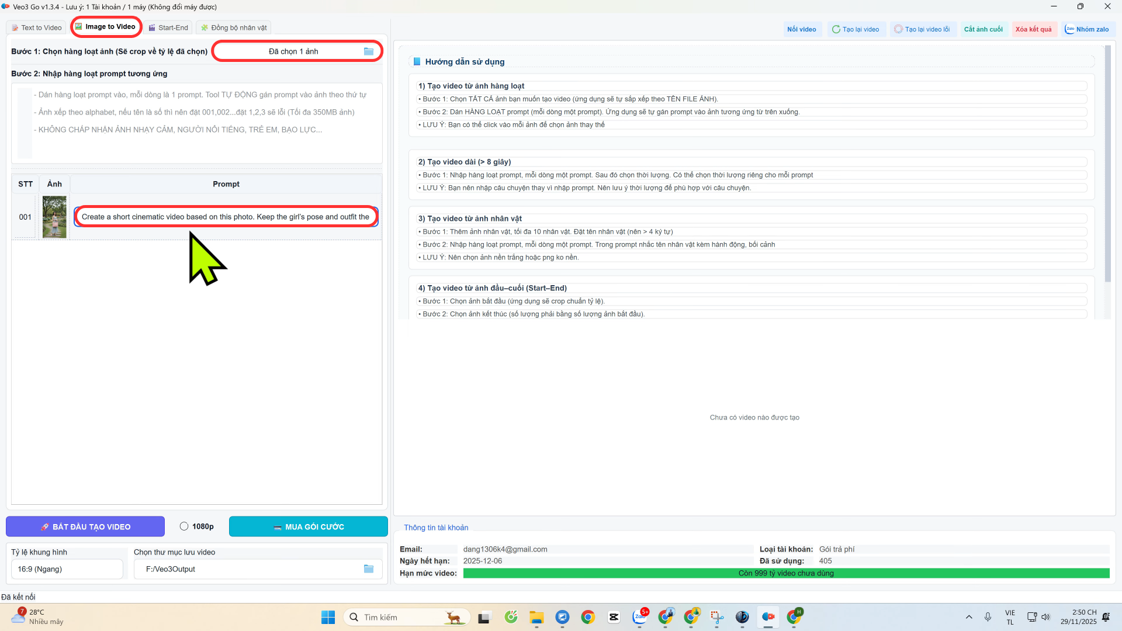1122x631 pixels.
Task: Click Tạo lại video refresh icon
Action: point(836,29)
